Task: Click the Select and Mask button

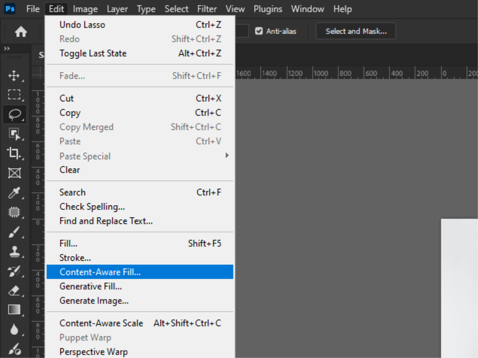Action: (x=356, y=31)
